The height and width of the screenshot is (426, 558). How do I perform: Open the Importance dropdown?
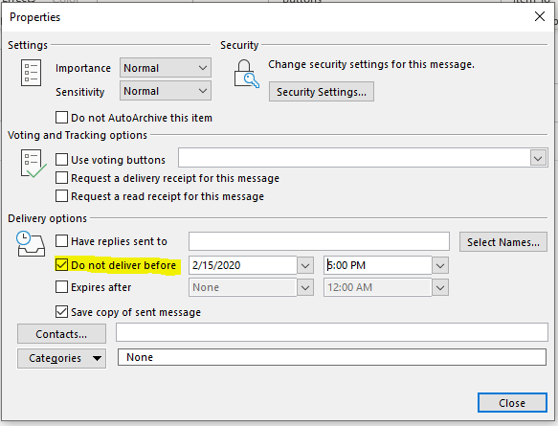pos(166,68)
